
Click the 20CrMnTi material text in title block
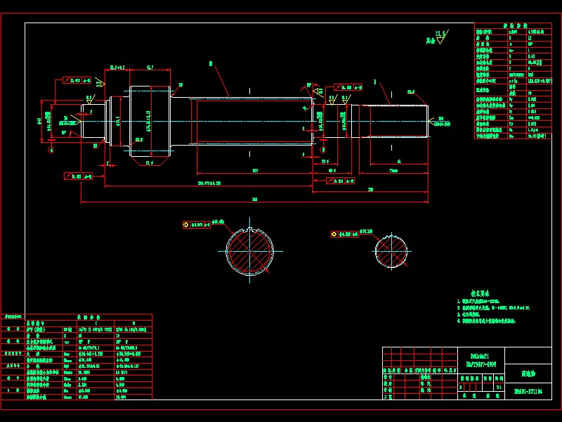pyautogui.click(x=471, y=358)
